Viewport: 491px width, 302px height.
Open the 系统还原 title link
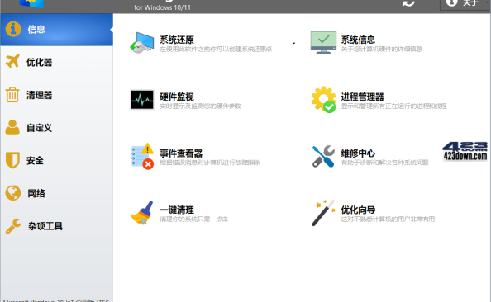coord(177,40)
